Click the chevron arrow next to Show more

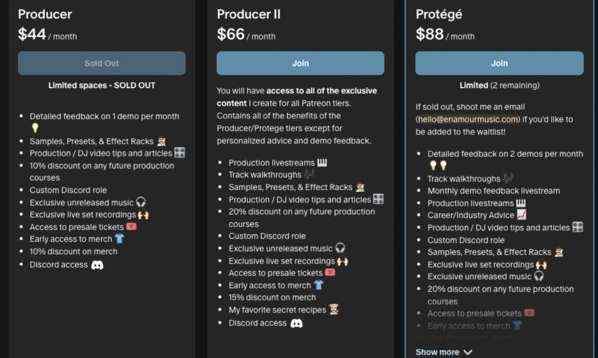468,352
